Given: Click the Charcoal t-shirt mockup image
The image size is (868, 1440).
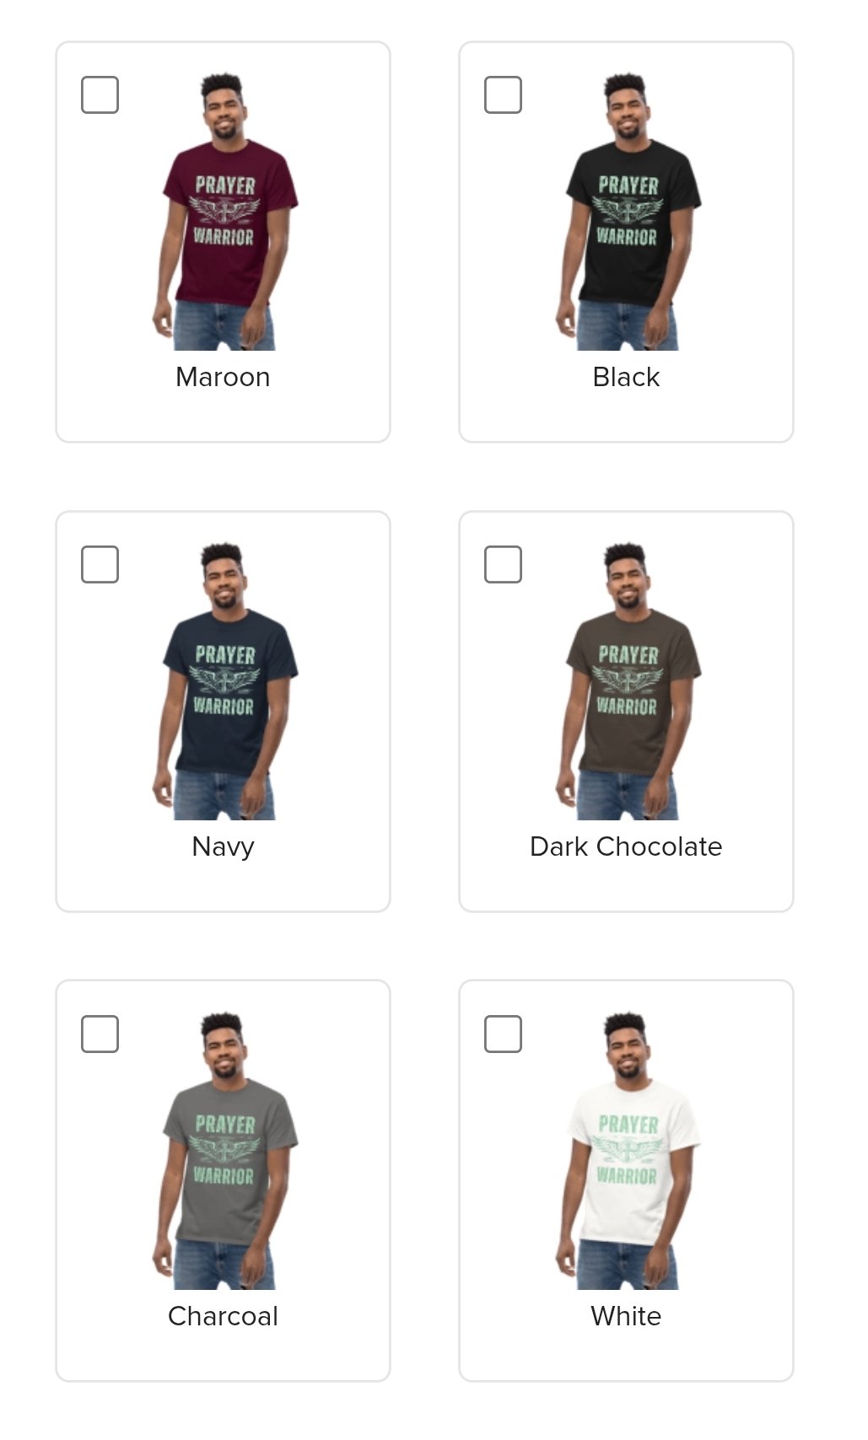Looking at the screenshot, I should point(224,1151).
